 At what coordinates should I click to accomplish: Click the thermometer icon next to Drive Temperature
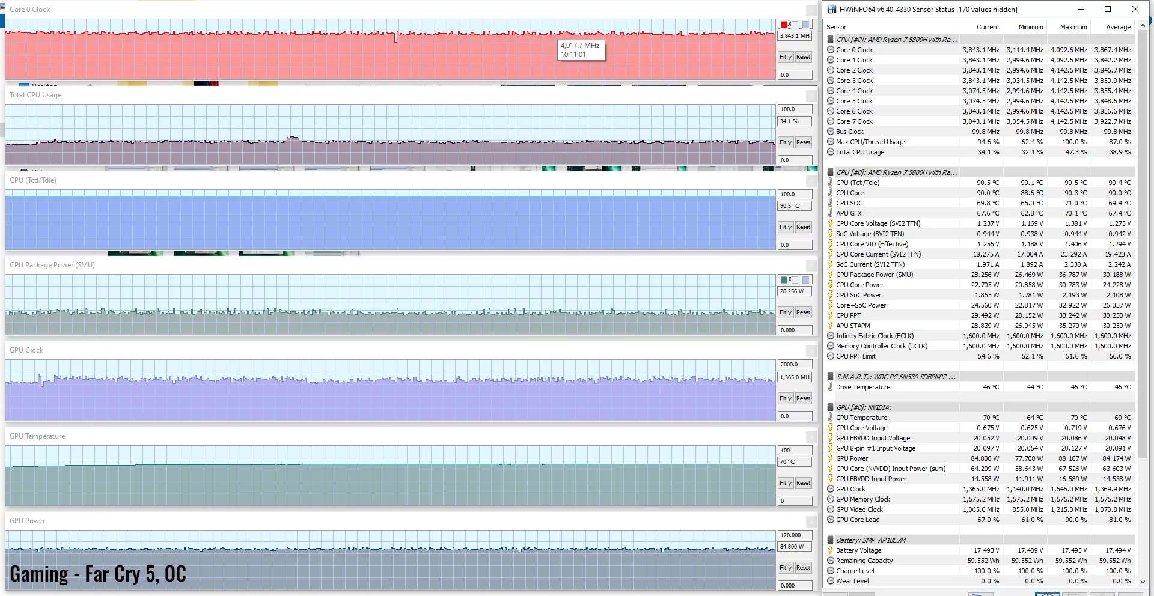coord(831,388)
